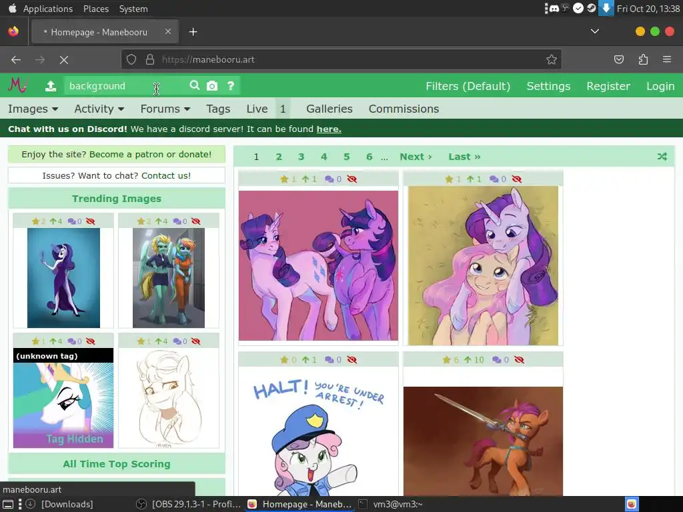Open the Commissions page

pos(404,109)
